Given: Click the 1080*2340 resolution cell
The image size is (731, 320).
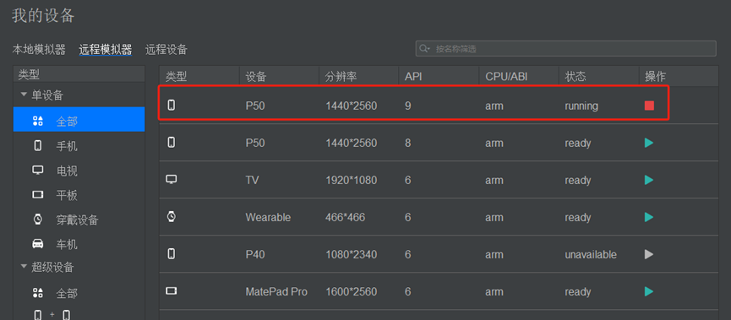Looking at the screenshot, I should pyautogui.click(x=351, y=255).
